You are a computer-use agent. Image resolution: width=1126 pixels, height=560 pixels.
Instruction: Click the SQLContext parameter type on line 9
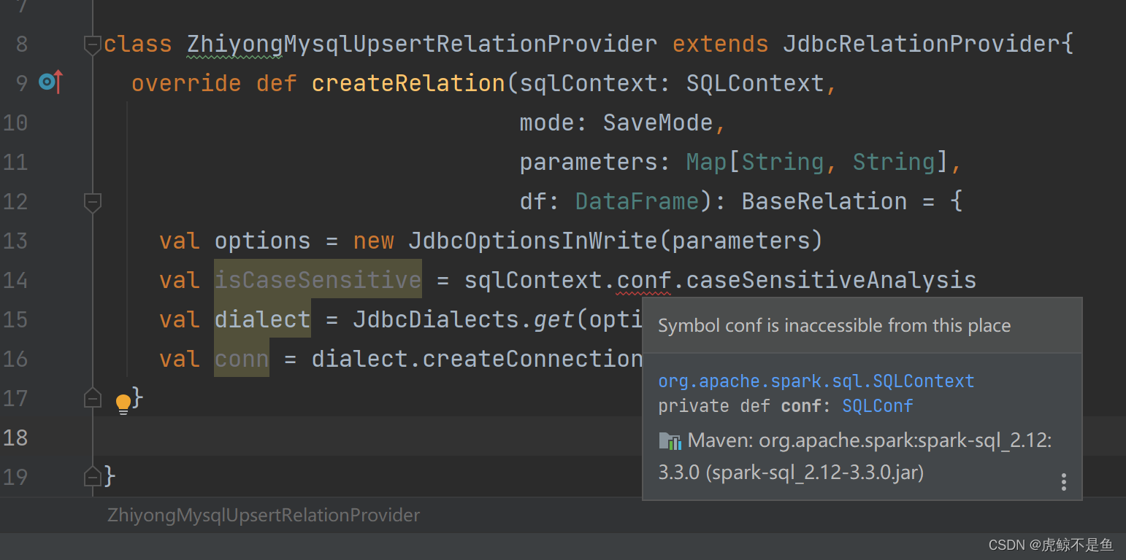(755, 83)
